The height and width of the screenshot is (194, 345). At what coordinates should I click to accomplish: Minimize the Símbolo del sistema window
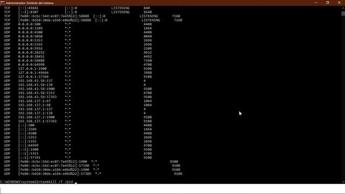(x=316, y=3)
